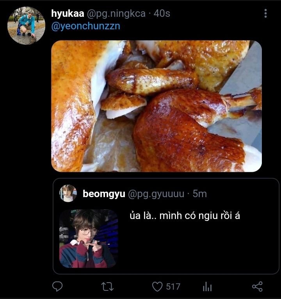This screenshot has height=299, width=281.
Task: Click the @yeonchunzzn mention link
Action: tap(85, 26)
